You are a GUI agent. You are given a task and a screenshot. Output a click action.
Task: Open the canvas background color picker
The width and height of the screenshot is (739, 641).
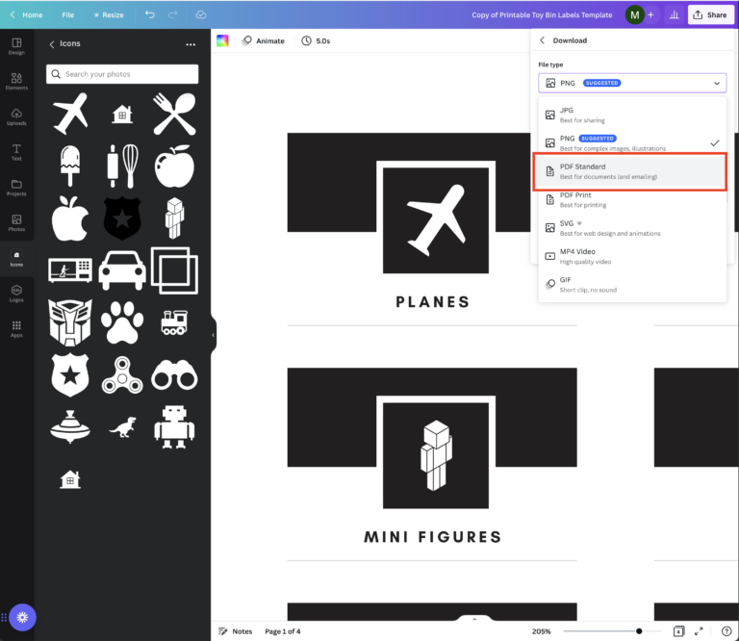point(223,41)
